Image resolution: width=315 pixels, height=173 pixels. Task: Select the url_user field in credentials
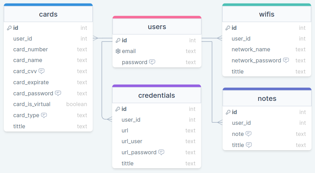click(x=157, y=141)
